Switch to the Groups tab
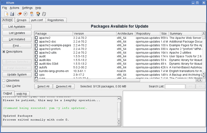 [21, 20]
